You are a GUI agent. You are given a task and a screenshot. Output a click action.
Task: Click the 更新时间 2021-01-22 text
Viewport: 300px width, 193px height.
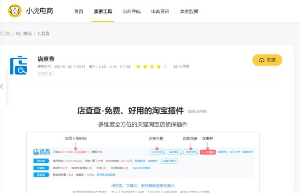click(61, 66)
